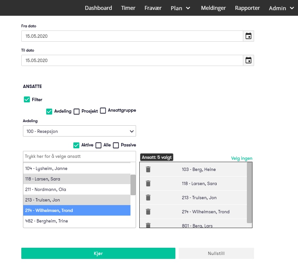Expand the Admin menu chevron
298x274 pixels.
click(x=292, y=8)
